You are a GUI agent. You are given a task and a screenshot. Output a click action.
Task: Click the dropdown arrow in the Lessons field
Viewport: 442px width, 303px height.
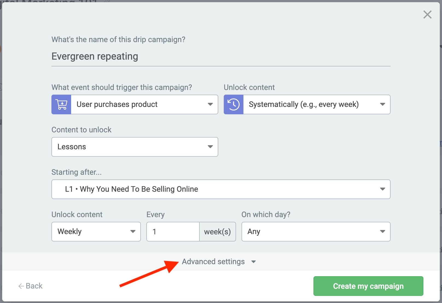(x=210, y=147)
